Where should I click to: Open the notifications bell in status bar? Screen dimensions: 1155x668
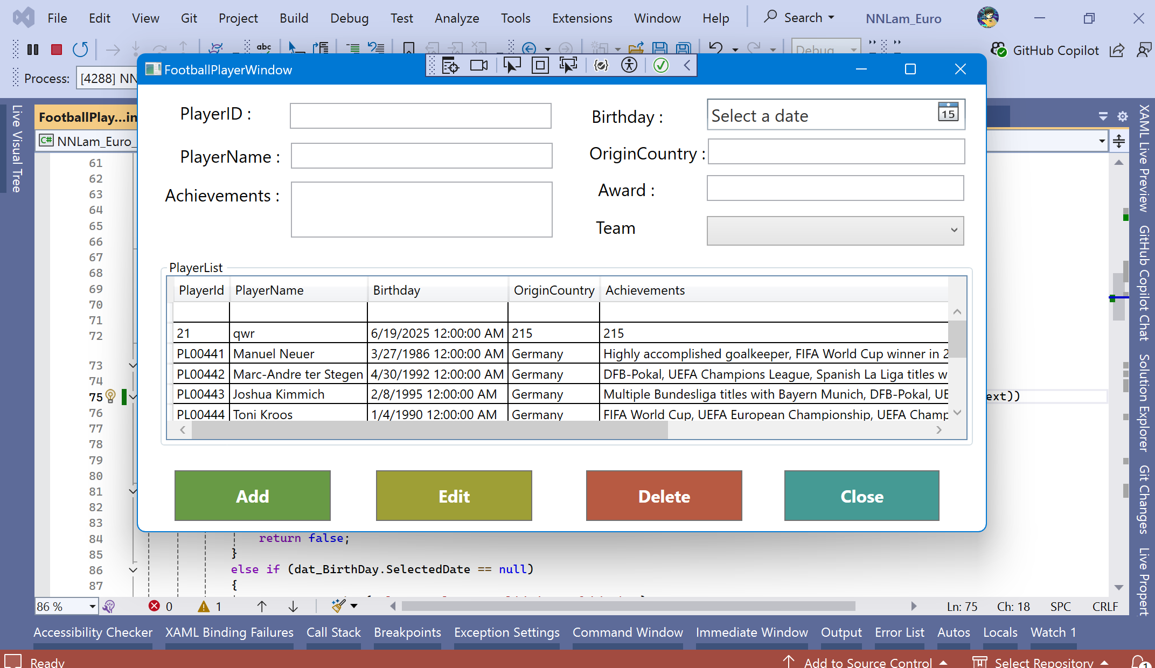click(x=1140, y=662)
